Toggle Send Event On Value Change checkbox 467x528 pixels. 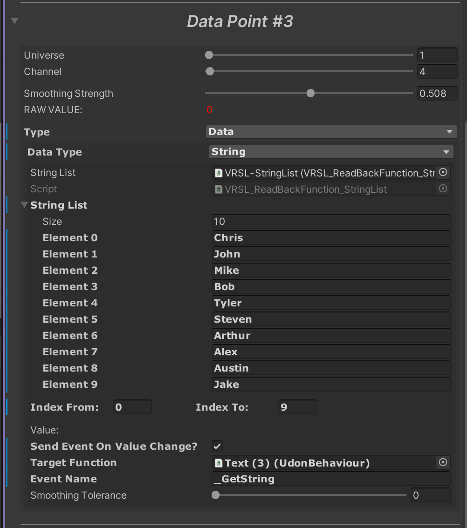click(217, 447)
